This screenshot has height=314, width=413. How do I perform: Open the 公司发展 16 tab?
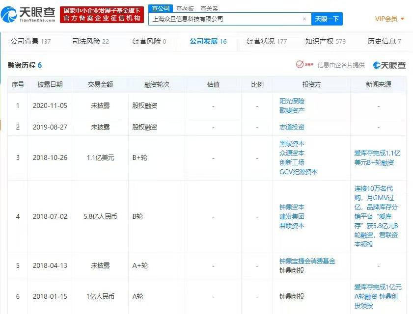pos(208,41)
